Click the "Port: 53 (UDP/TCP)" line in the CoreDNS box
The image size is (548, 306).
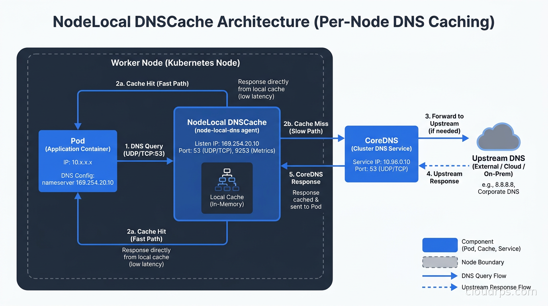click(381, 169)
